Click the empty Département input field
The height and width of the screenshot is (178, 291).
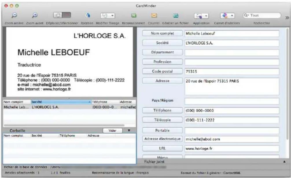[232, 52]
